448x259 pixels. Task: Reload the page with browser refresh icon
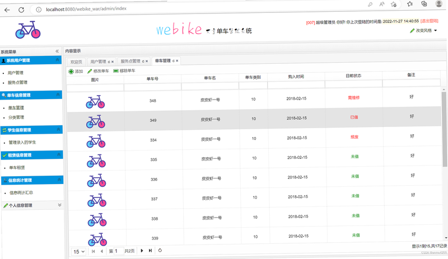21,10
